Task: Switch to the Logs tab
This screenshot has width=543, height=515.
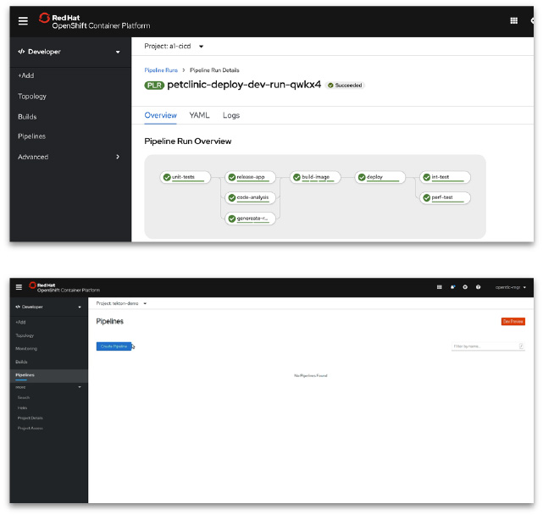Action: coord(231,115)
